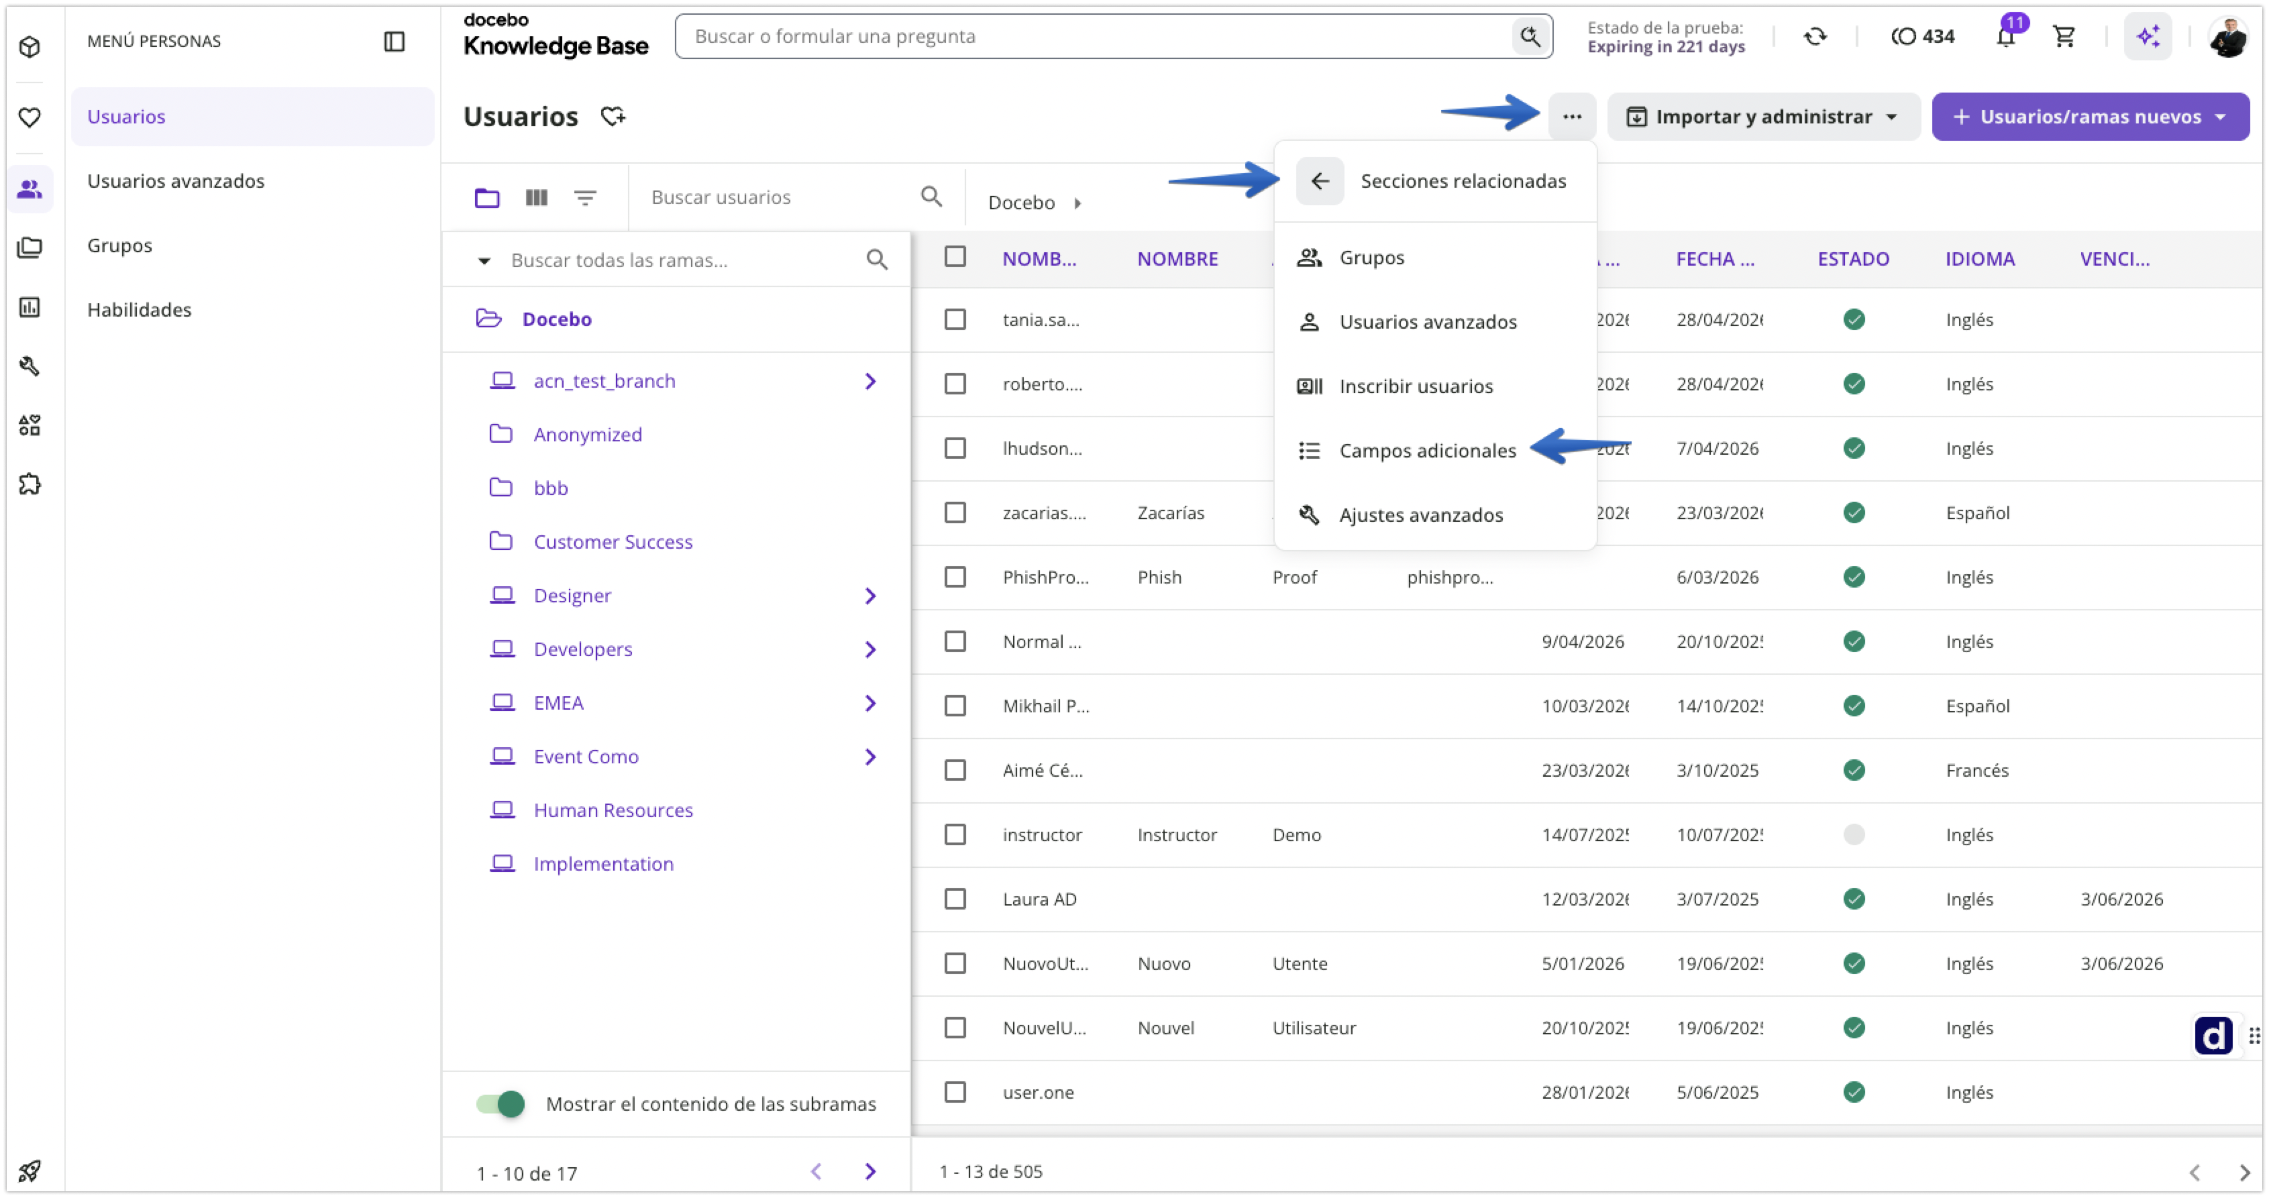Select Grupos in related sections menu

pos(1435,257)
